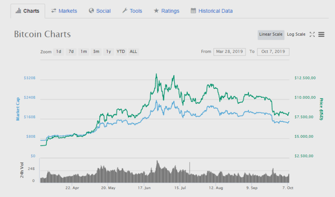The image size is (335, 197).
Task: Switch to the Markets tab
Action: point(64,11)
